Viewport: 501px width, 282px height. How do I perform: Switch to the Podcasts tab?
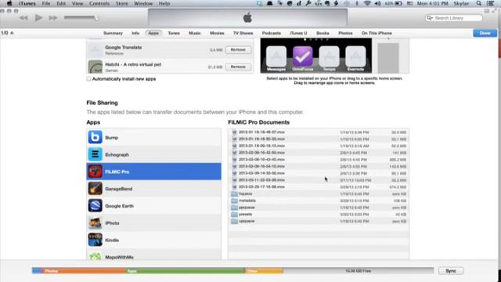point(272,33)
